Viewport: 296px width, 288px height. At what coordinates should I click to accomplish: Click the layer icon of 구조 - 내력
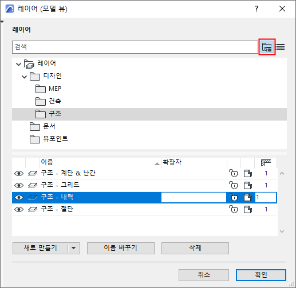pyautogui.click(x=33, y=198)
